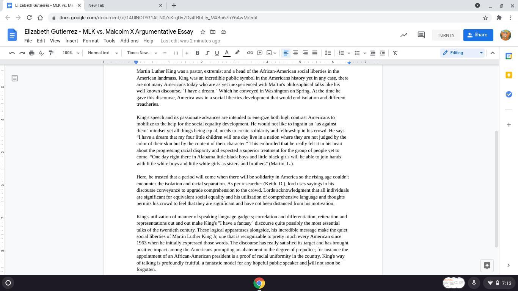518x291 pixels.
Task: Open Times New Roman font dropdown
Action: [142, 53]
